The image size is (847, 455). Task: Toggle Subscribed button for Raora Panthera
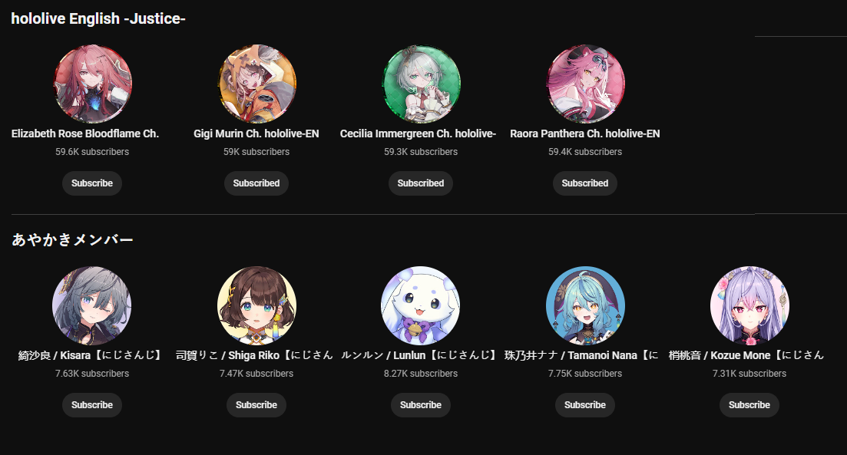click(585, 183)
